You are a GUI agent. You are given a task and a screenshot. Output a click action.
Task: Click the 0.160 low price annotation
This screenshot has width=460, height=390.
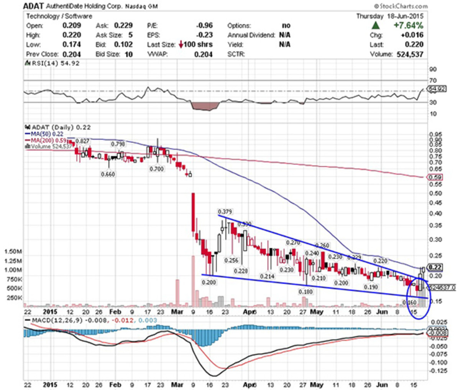point(410,302)
